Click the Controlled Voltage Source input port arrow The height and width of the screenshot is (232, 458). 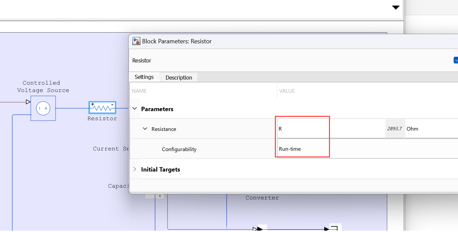[x=28, y=102]
